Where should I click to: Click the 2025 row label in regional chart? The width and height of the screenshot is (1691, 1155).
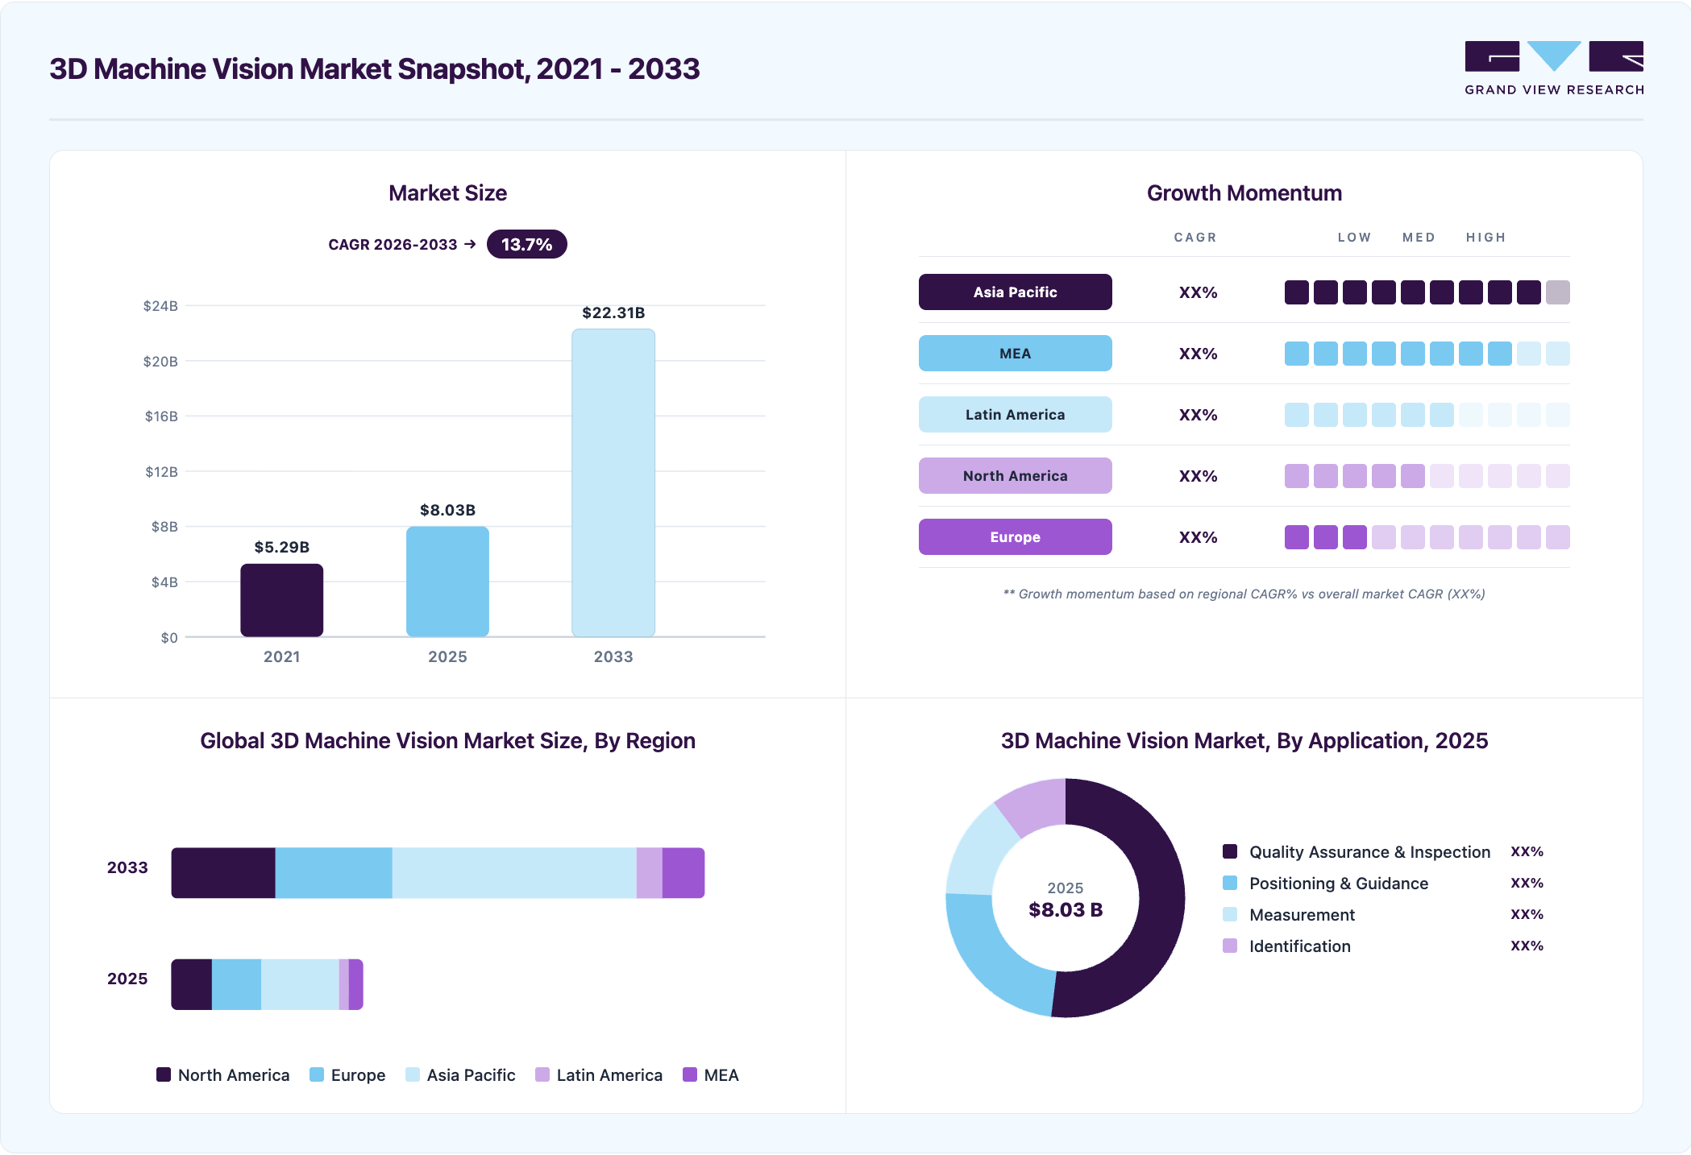(127, 979)
